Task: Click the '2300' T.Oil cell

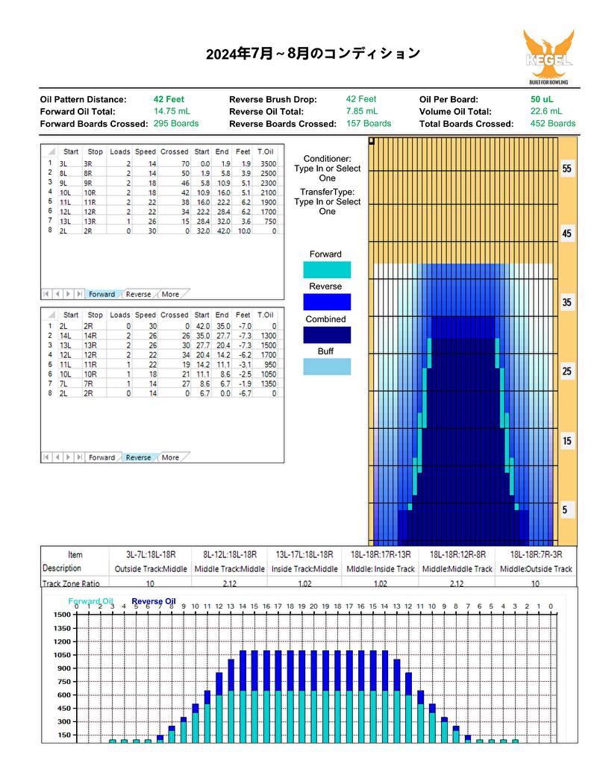Action: coord(268,183)
